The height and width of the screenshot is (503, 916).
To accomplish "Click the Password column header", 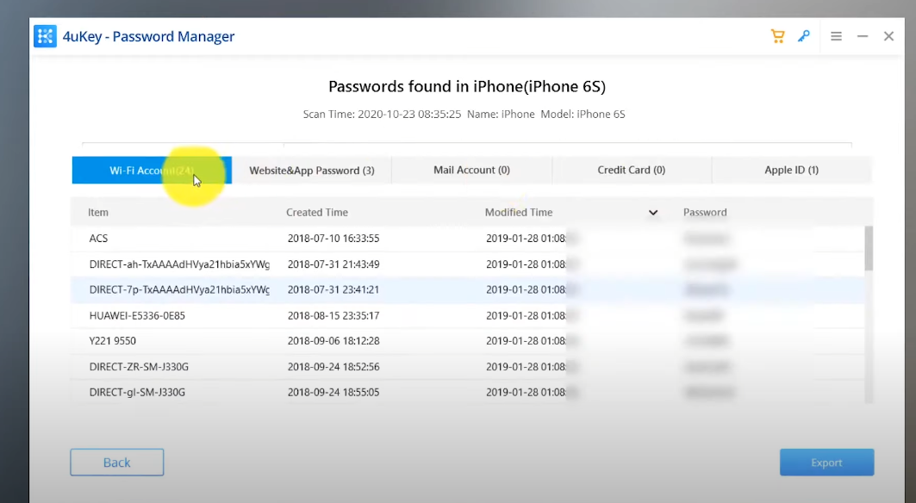I will 705,212.
